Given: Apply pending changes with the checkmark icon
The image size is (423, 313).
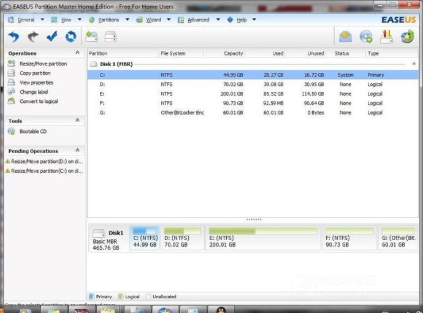Looking at the screenshot, I should (x=52, y=37).
